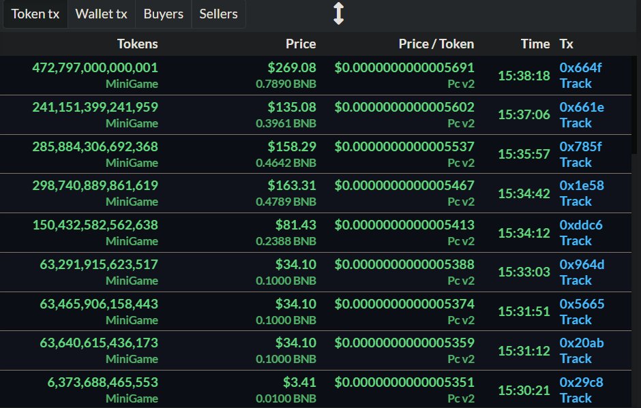Track the 0x785f transaction wallet
The height and width of the screenshot is (408, 641).
point(576,163)
